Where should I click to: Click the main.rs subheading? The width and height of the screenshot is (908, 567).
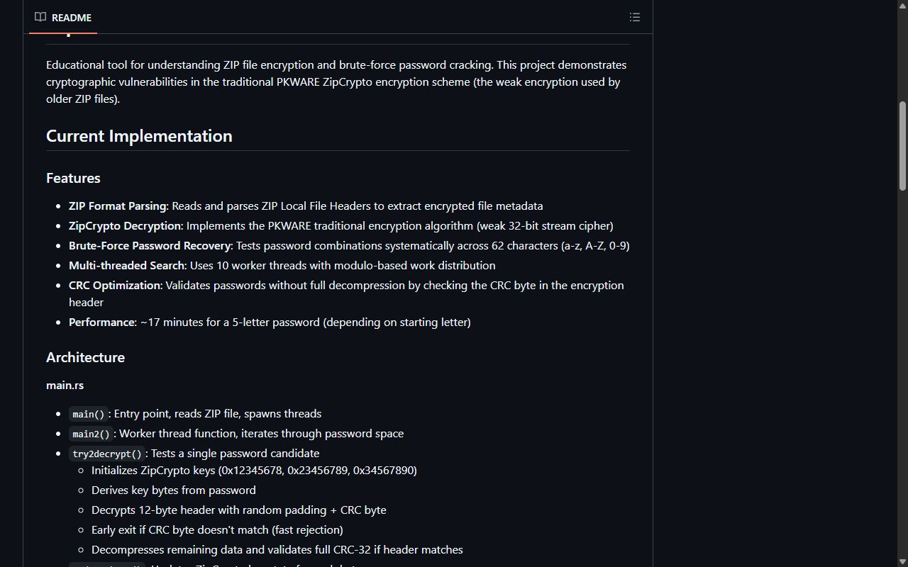coord(65,385)
